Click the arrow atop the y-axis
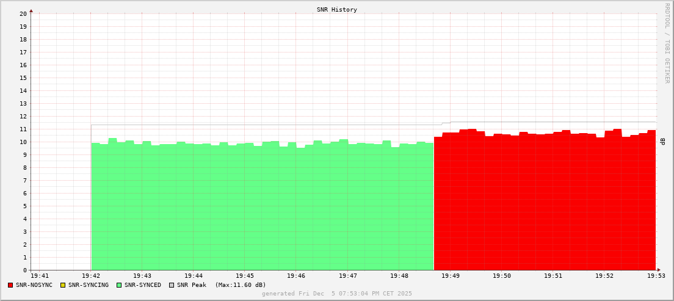Screen dimensions: 674x301 pos(31,10)
